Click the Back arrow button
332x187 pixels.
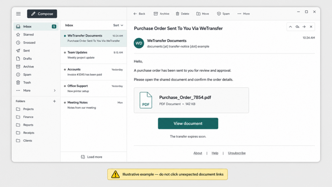[x=139, y=14]
